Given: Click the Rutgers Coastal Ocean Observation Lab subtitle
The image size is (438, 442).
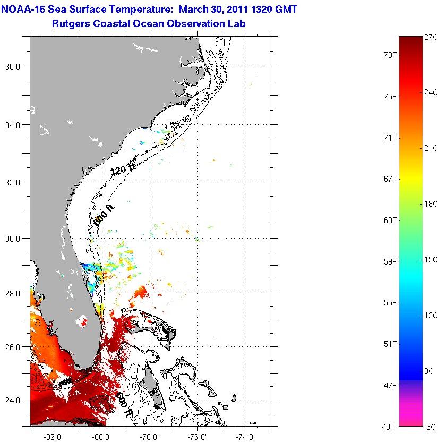Looking at the screenshot, I should point(149,23).
